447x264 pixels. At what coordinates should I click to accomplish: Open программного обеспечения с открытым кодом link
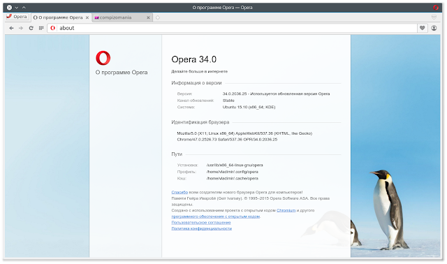(216, 217)
